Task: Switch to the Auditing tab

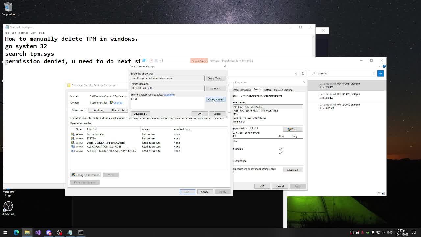Action: coord(99,110)
